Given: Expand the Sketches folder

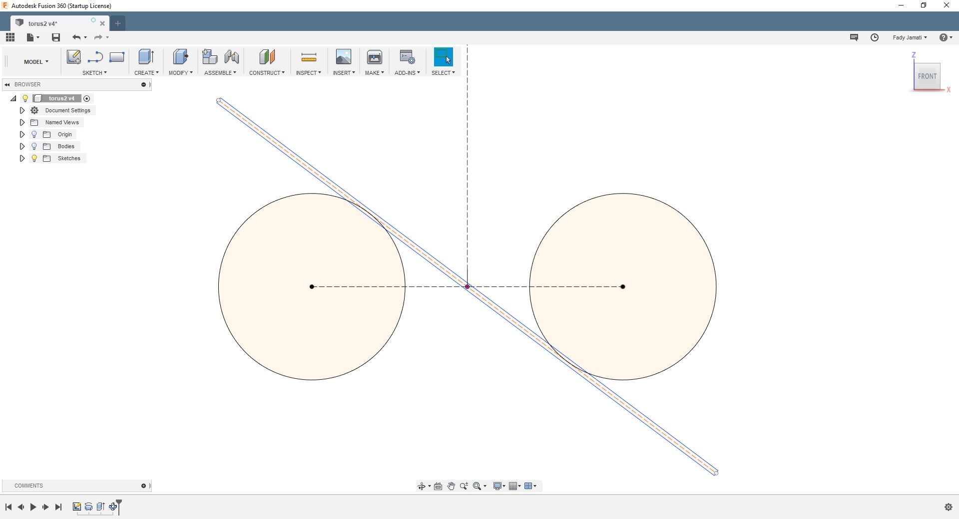Looking at the screenshot, I should [22, 159].
